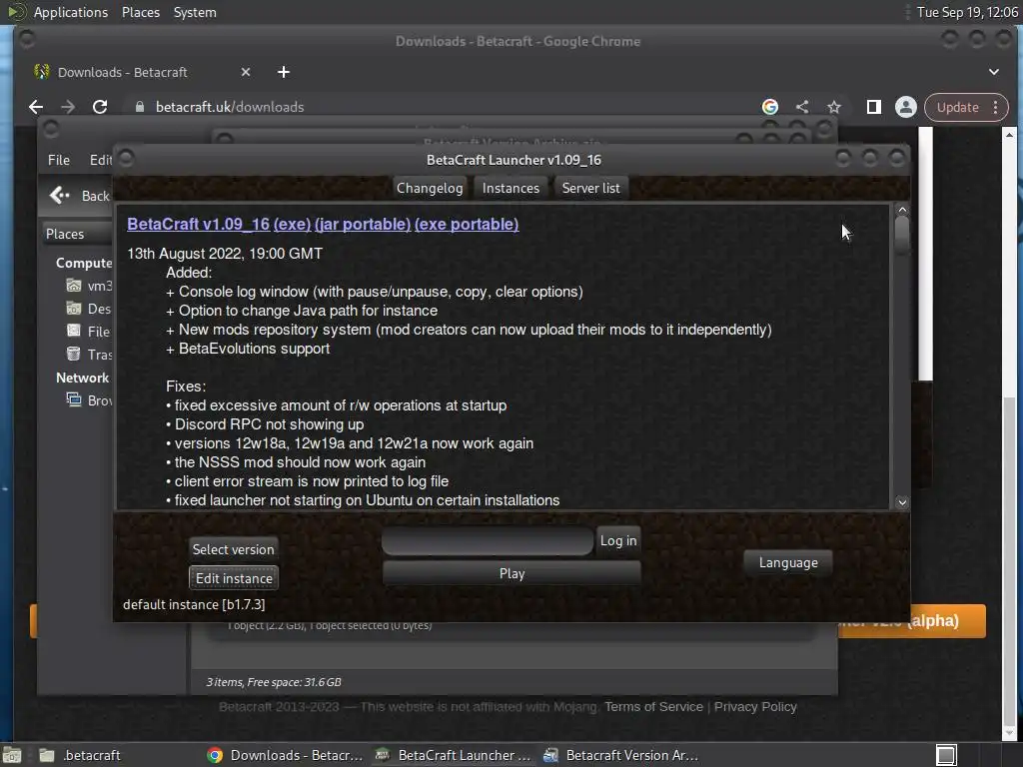
Task: Click the Edit instance button
Action: [x=234, y=578]
